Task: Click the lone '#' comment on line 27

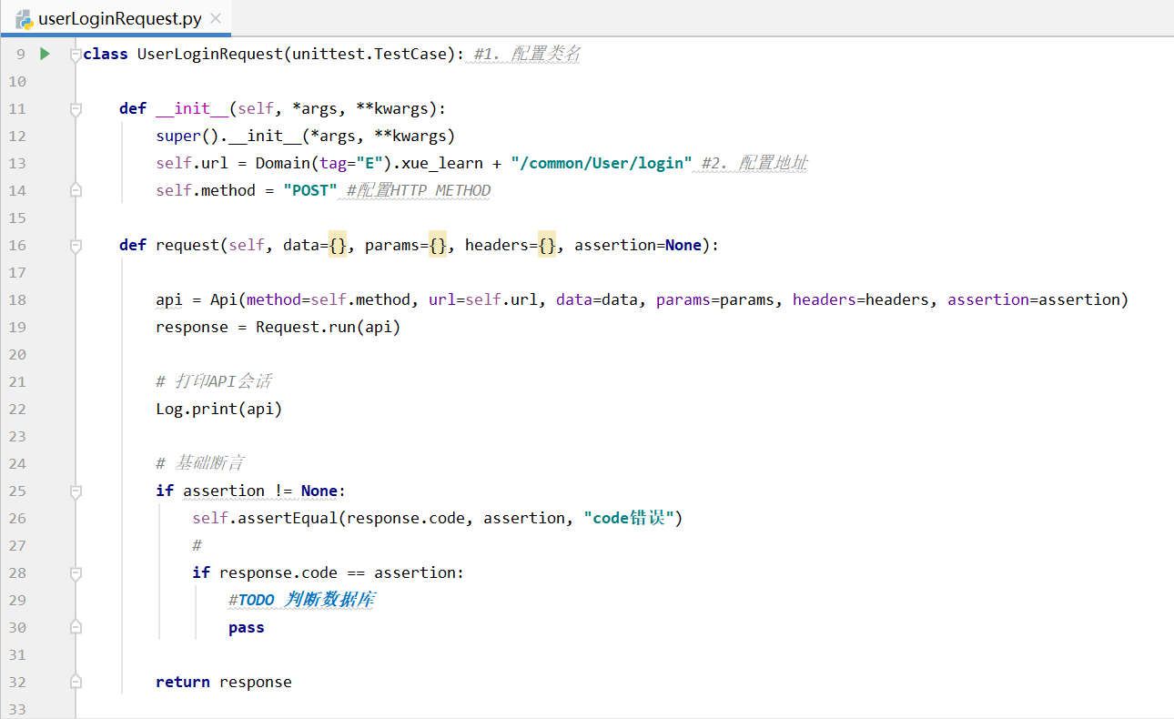Action: (x=197, y=545)
